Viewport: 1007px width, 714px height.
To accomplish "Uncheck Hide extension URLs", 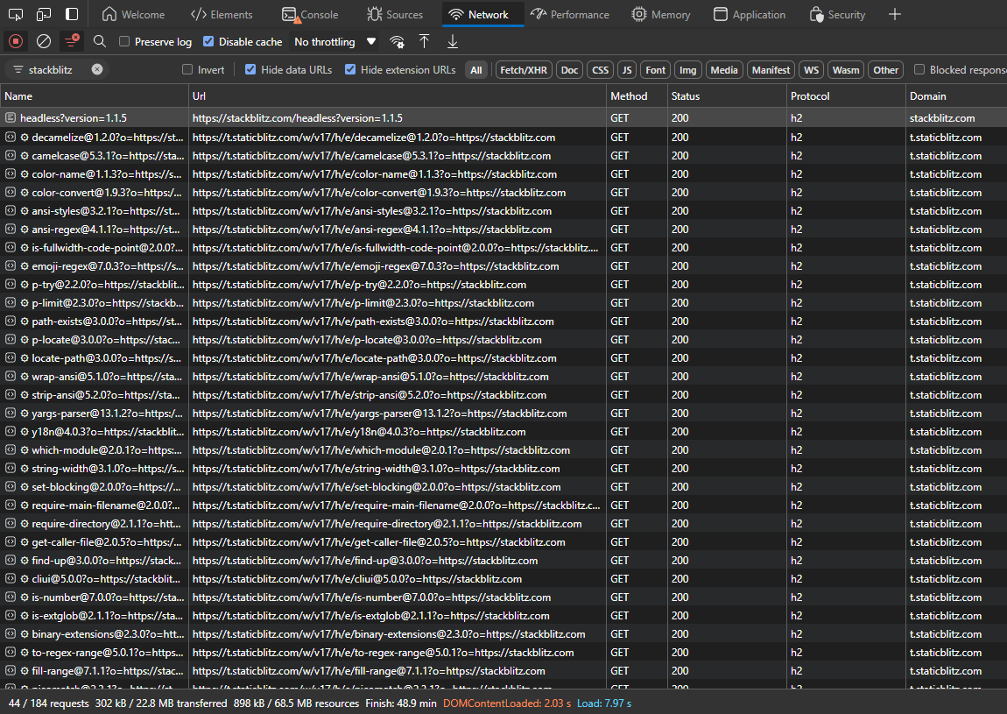I will click(350, 69).
